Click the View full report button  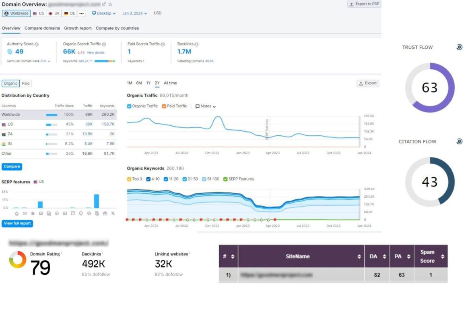(x=17, y=224)
